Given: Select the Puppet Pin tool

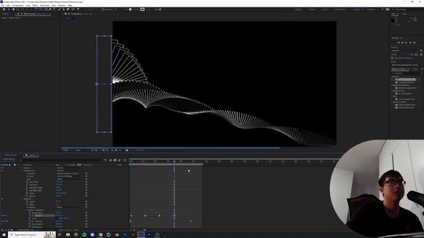Looking at the screenshot, I should pyautogui.click(x=78, y=9).
